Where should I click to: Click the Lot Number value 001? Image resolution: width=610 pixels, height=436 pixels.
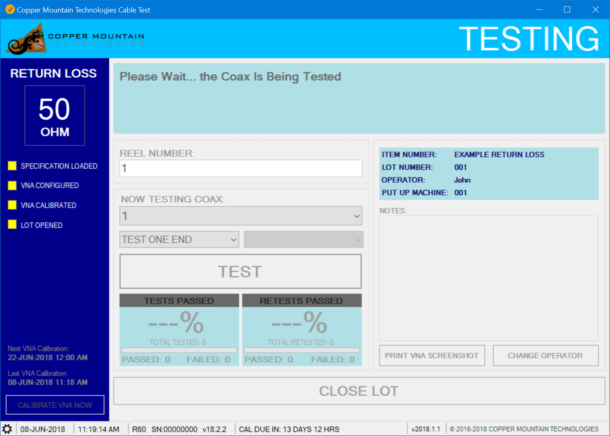[x=461, y=167]
